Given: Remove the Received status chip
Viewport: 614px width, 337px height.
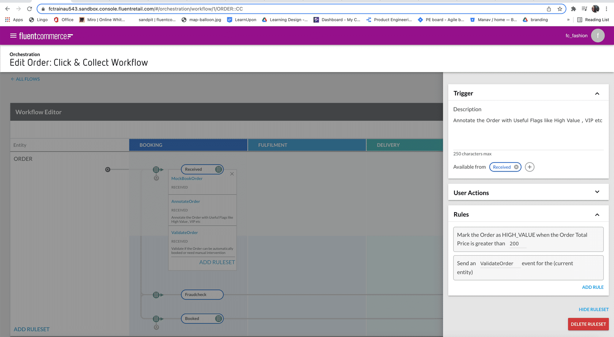Looking at the screenshot, I should 516,167.
